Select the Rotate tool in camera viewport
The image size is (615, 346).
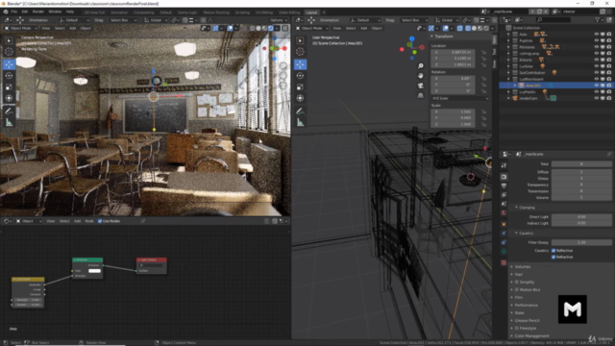[x=9, y=75]
